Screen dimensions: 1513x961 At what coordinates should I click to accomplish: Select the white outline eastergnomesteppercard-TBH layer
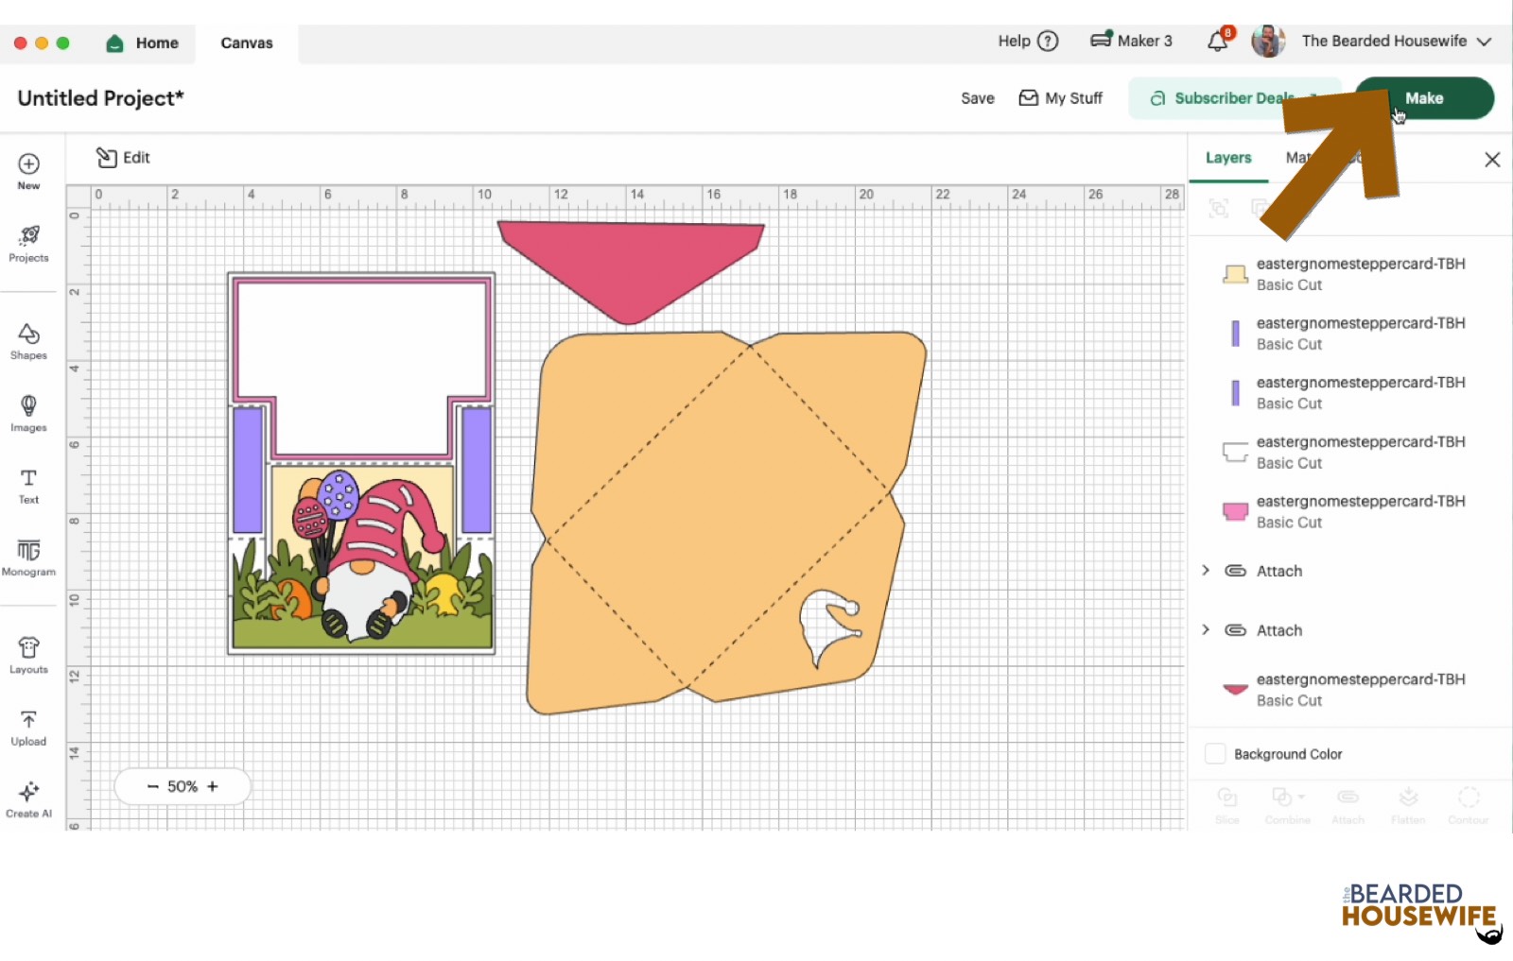[1348, 453]
